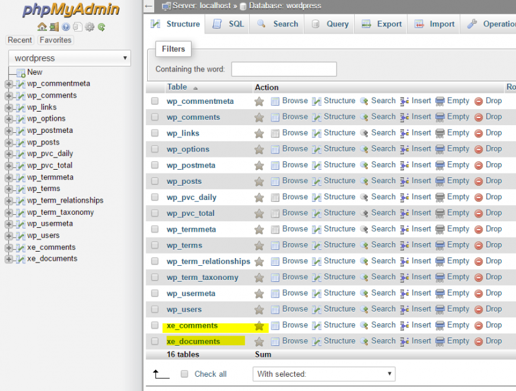The width and height of the screenshot is (516, 391).
Task: Tick checkbox for xe_comments table
Action: pos(155,325)
